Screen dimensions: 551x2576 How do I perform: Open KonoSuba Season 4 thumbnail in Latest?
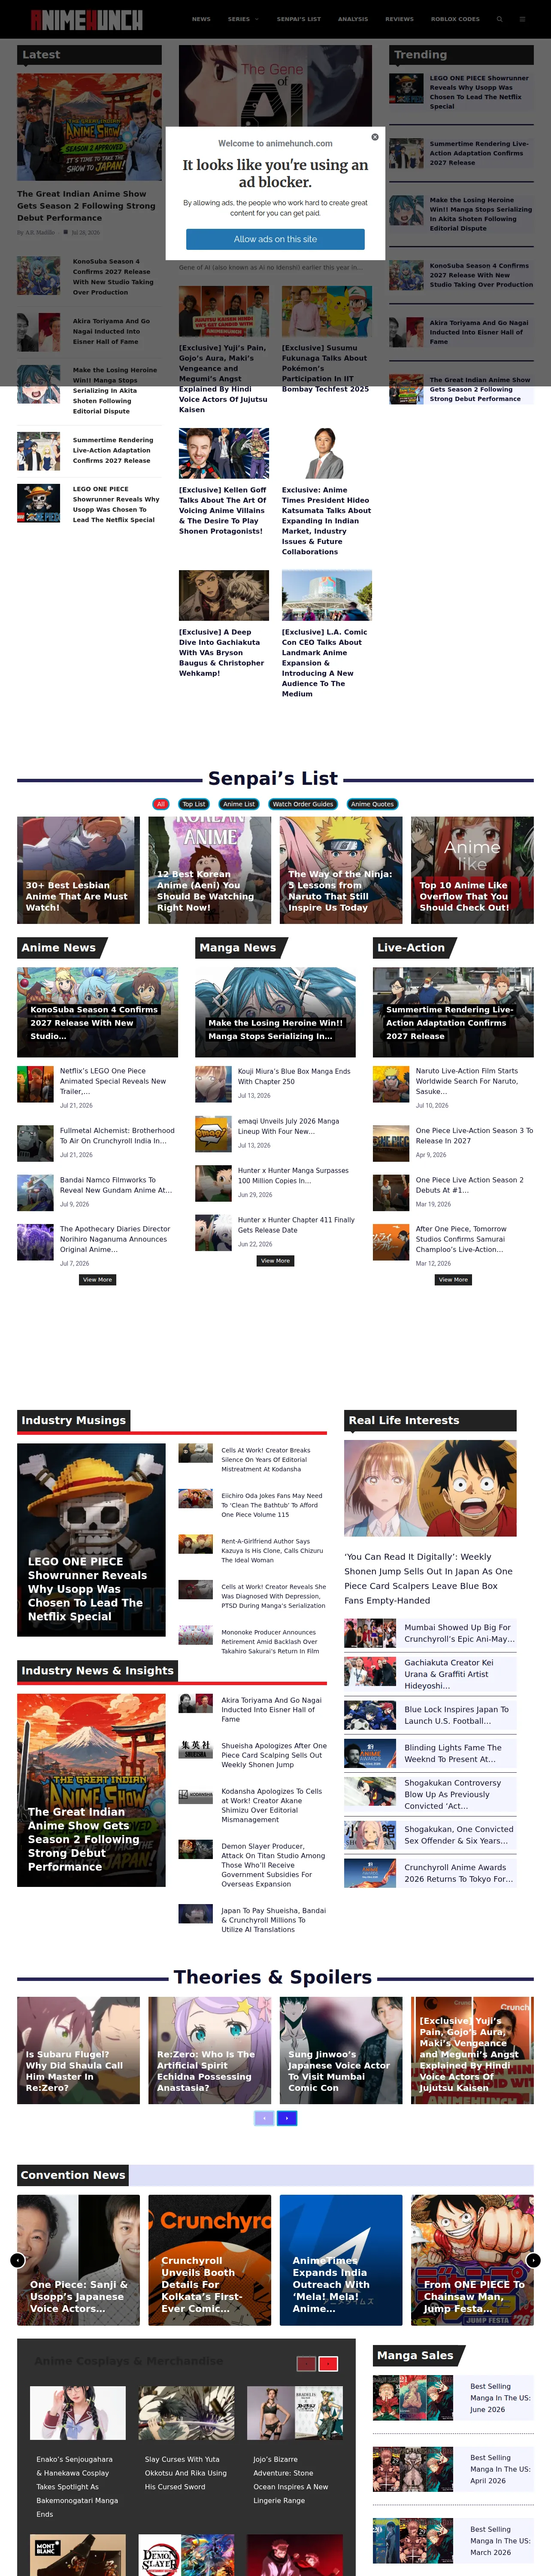coord(38,275)
